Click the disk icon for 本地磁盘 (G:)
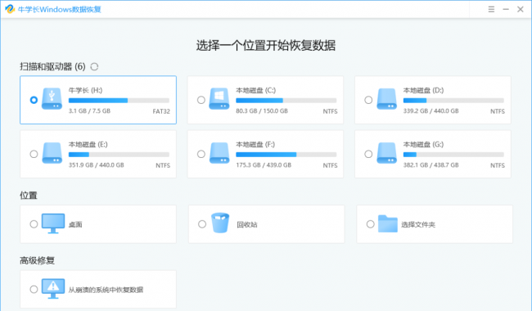This screenshot has width=532, height=311. click(x=387, y=153)
